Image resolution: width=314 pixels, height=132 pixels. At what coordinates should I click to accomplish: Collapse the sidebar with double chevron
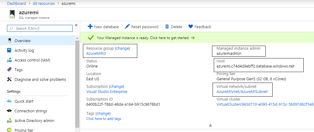[76, 25]
